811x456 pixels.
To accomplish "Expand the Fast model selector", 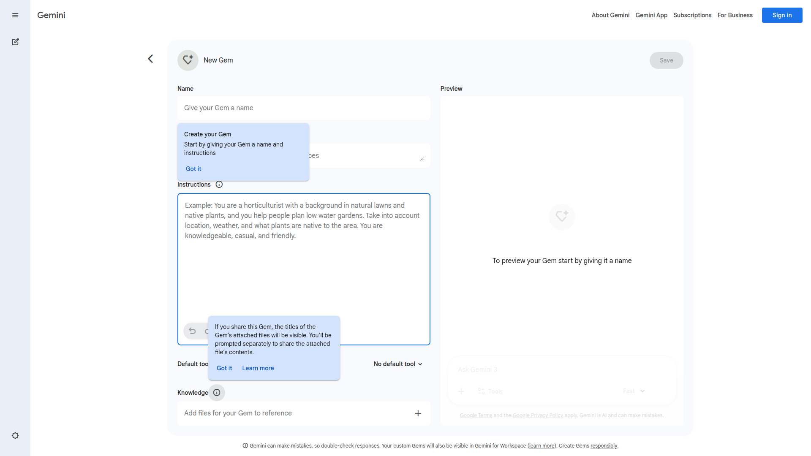I will 634,391.
